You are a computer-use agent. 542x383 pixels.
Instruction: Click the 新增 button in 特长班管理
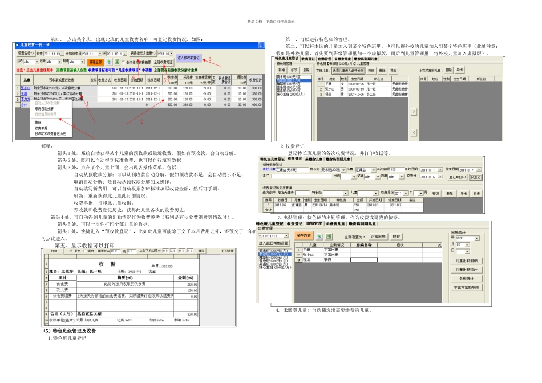[x=282, y=70]
